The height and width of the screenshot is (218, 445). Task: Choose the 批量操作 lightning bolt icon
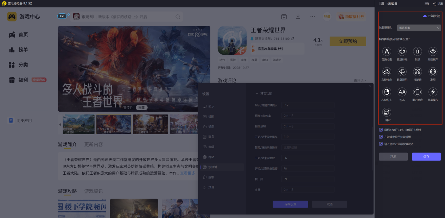433,92
